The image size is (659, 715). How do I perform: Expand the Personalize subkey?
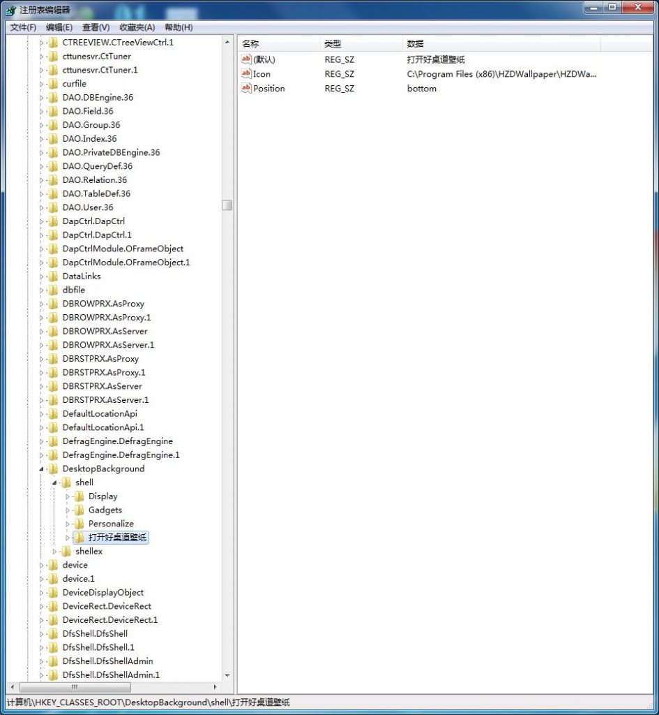pyautogui.click(x=68, y=524)
